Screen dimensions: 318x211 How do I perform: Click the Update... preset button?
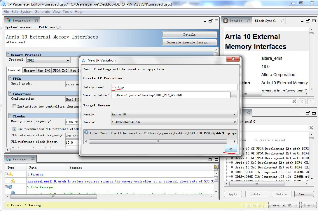[257, 194]
